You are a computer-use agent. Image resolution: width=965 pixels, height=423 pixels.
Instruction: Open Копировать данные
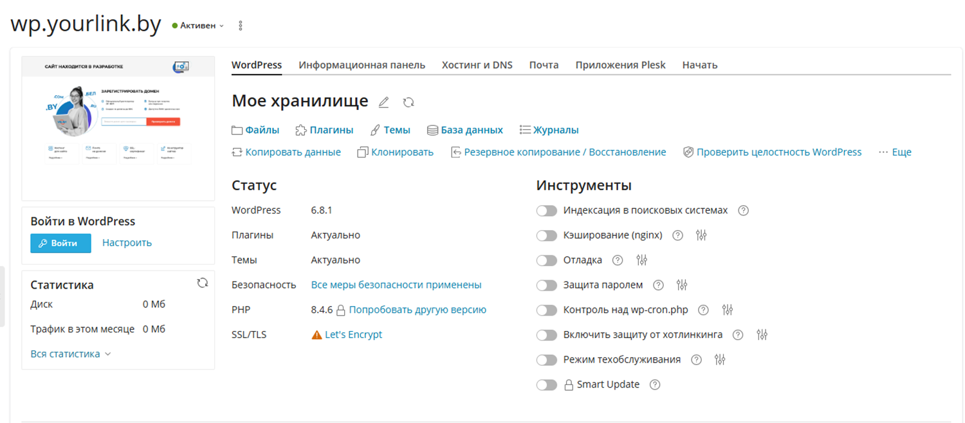(x=286, y=152)
